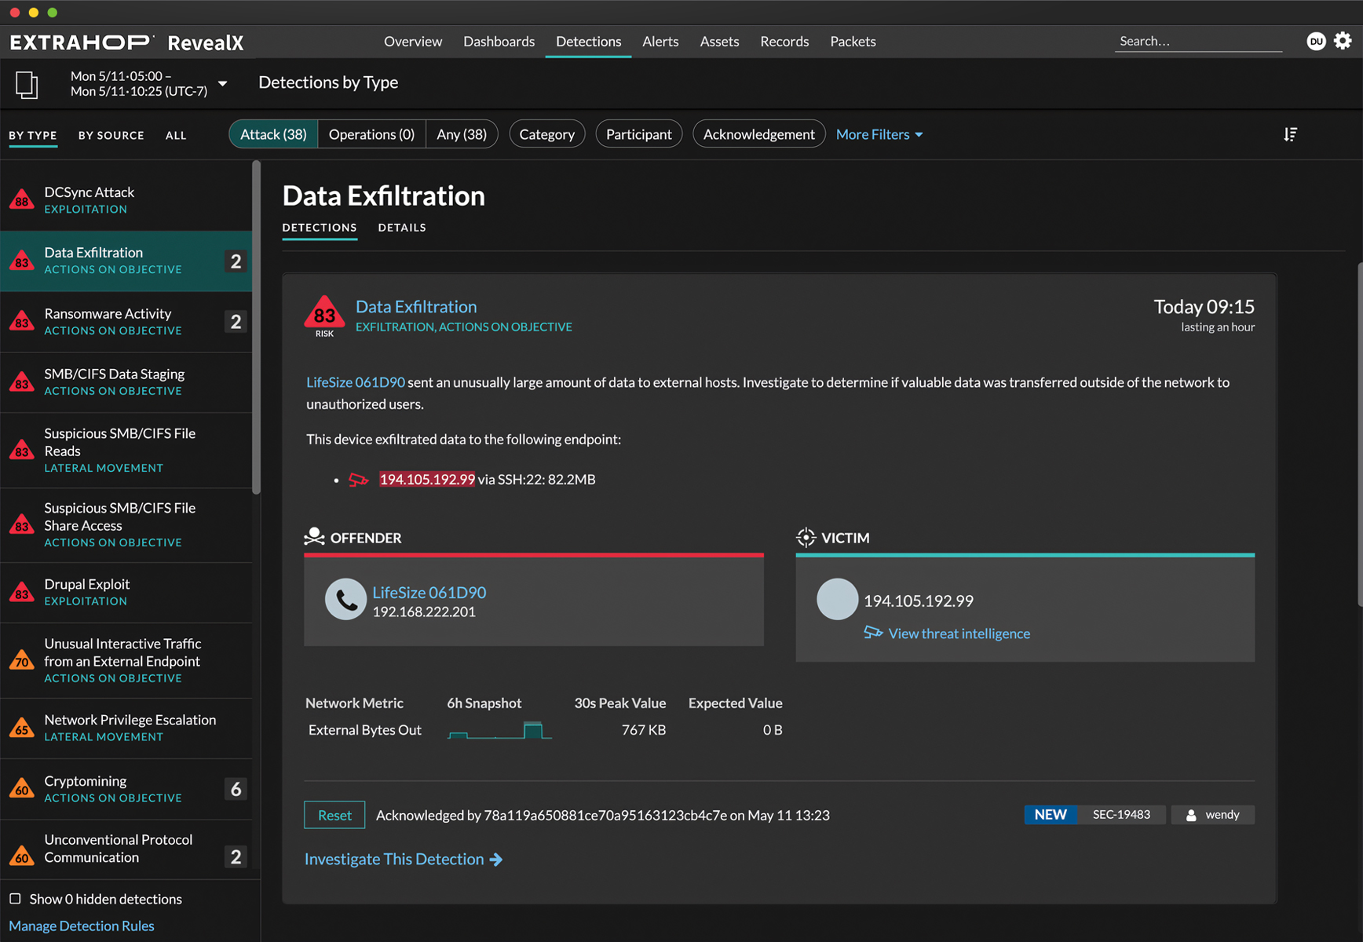
Task: Open the Dashboards menu
Action: [x=499, y=41]
